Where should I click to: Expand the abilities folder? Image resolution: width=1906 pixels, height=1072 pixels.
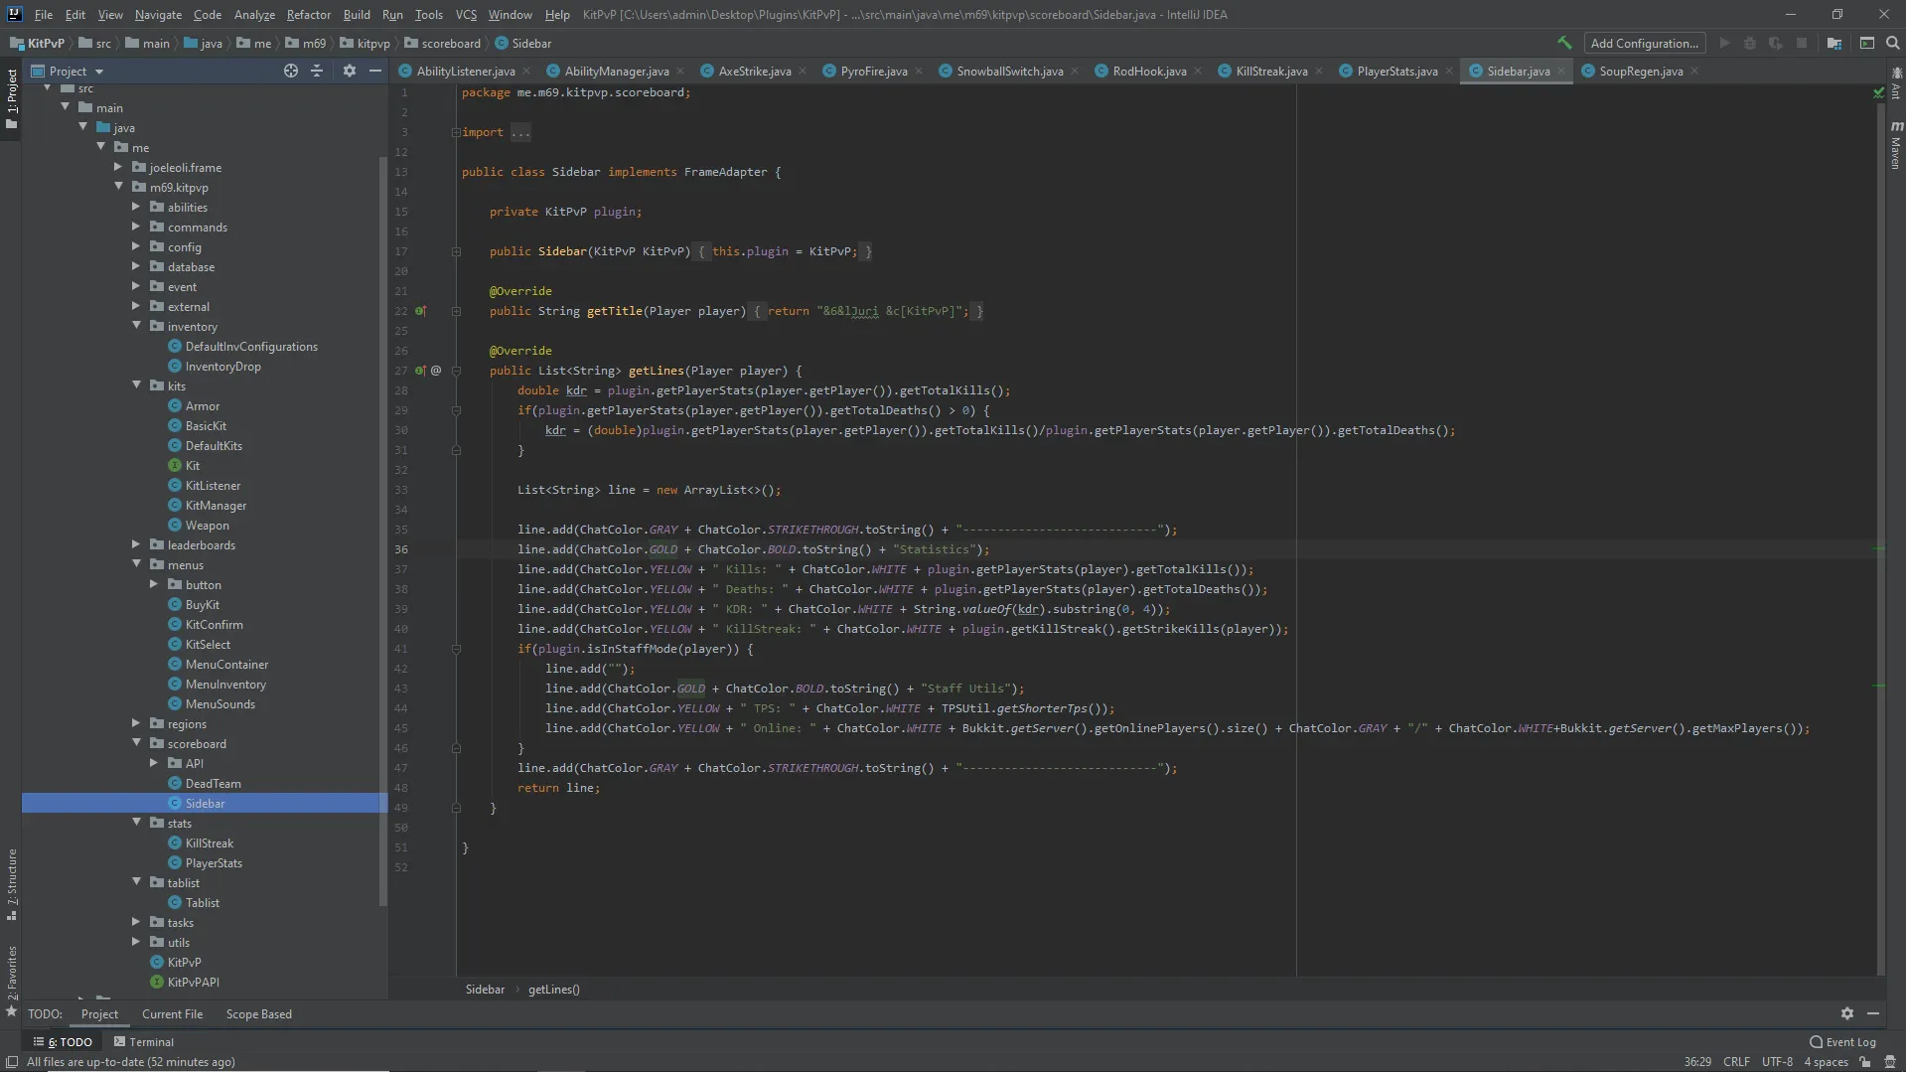pyautogui.click(x=136, y=207)
